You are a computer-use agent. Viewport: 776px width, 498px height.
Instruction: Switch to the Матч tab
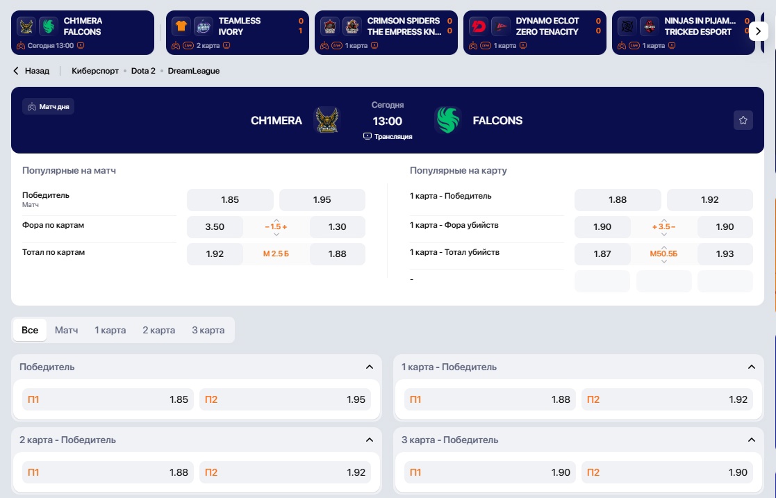66,330
